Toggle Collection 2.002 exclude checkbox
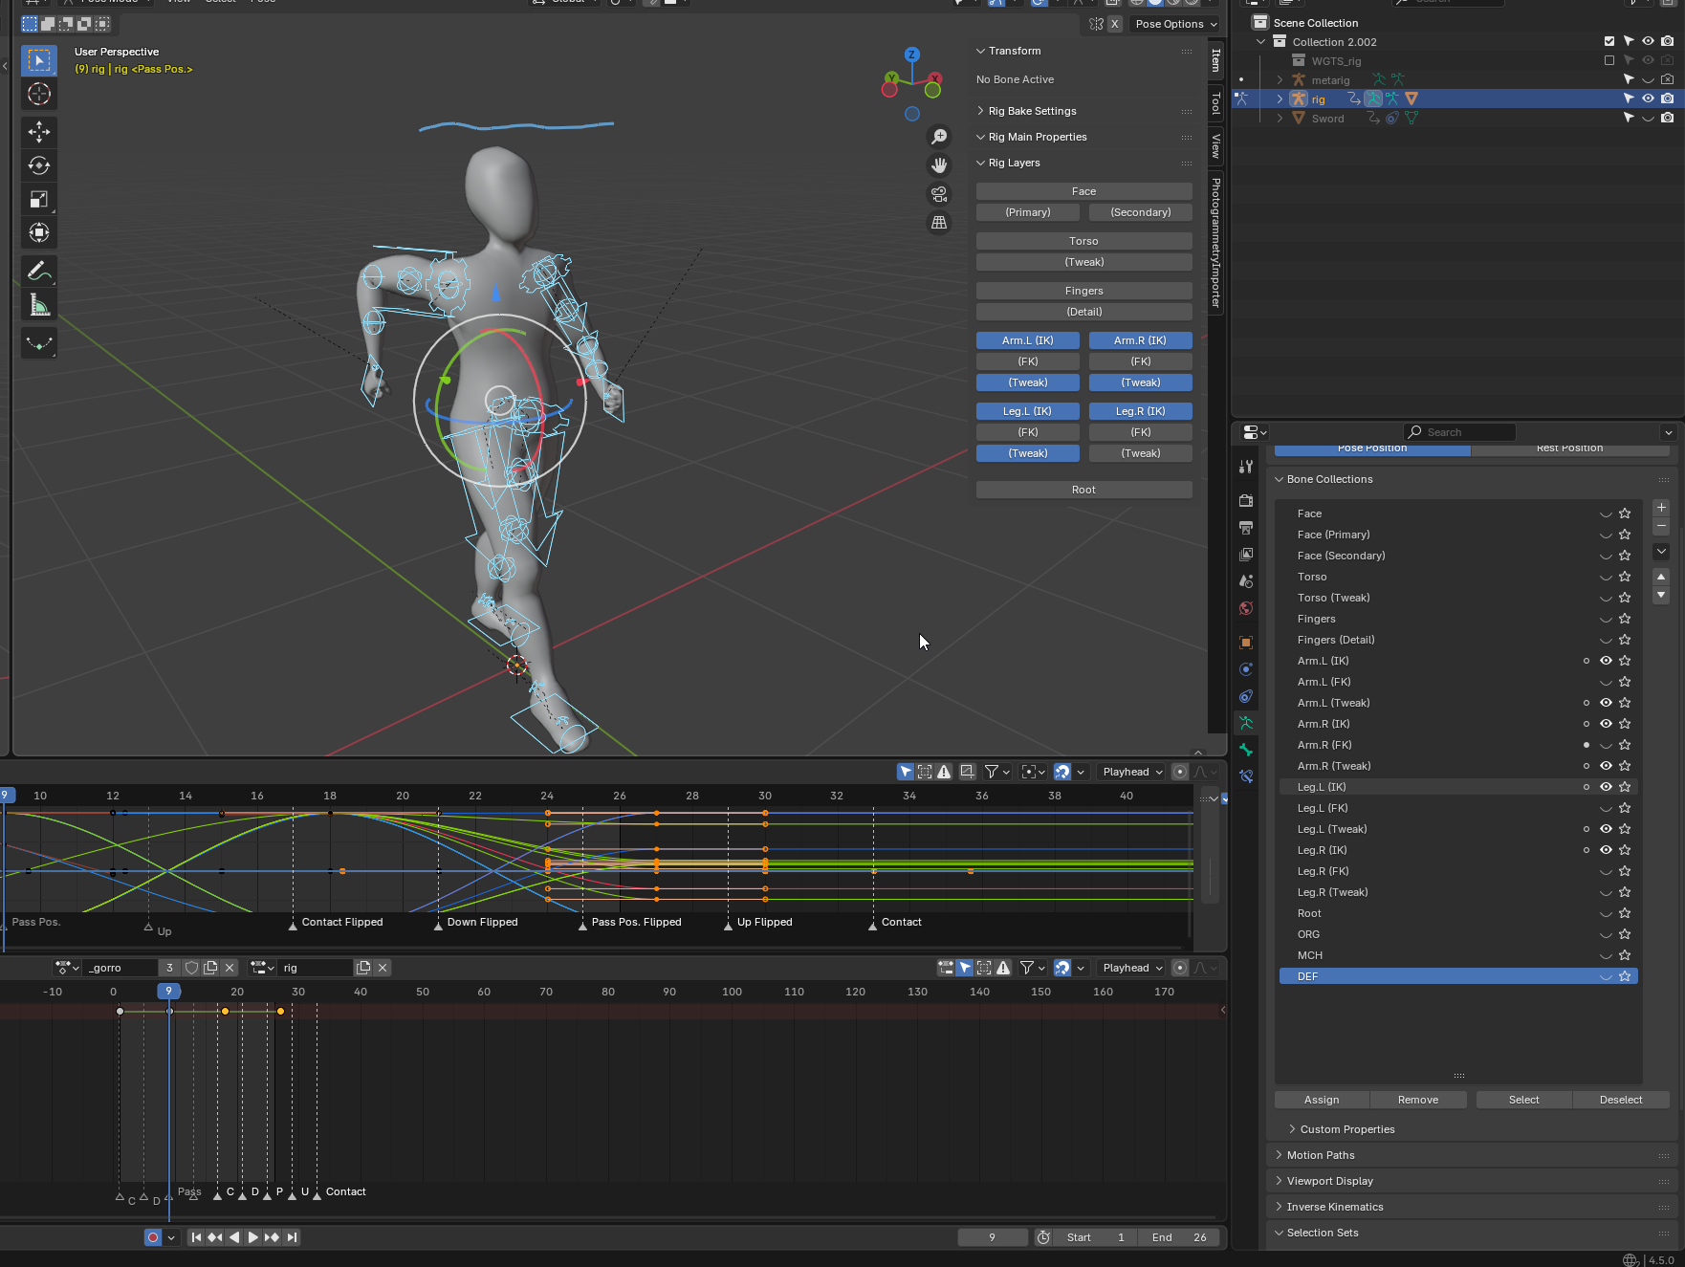 (1609, 41)
